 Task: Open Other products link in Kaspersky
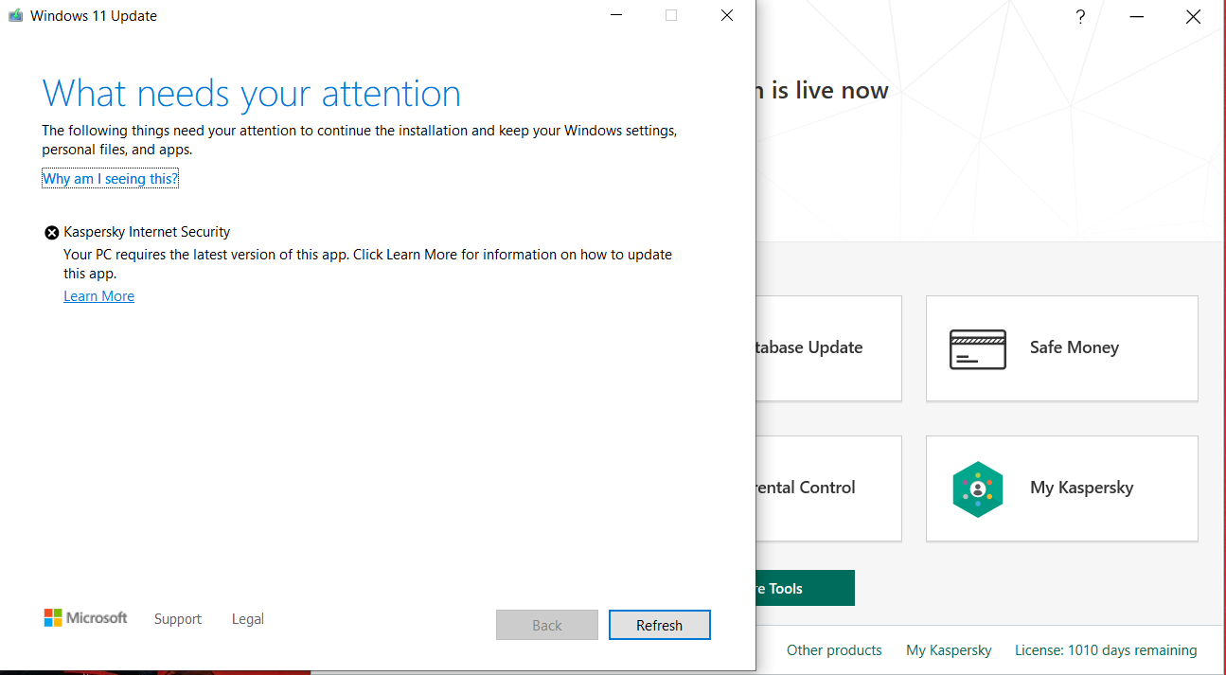click(834, 650)
